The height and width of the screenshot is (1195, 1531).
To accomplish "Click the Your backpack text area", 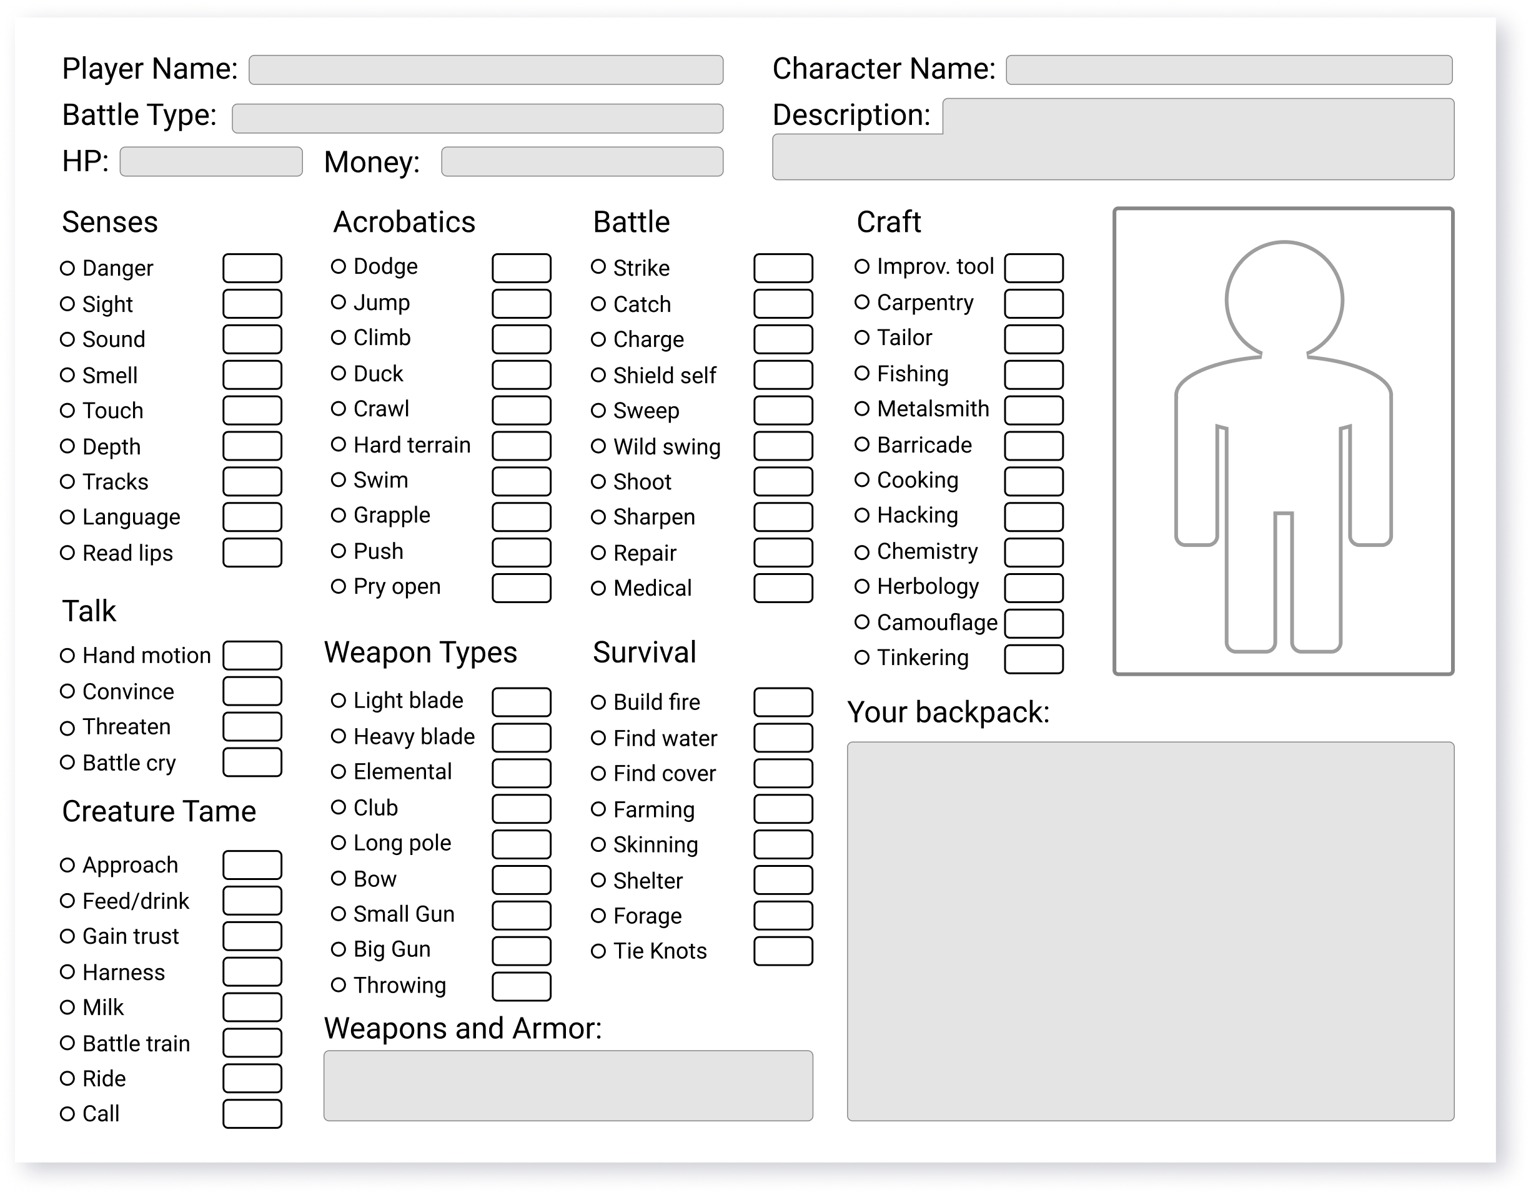I will tap(1151, 931).
